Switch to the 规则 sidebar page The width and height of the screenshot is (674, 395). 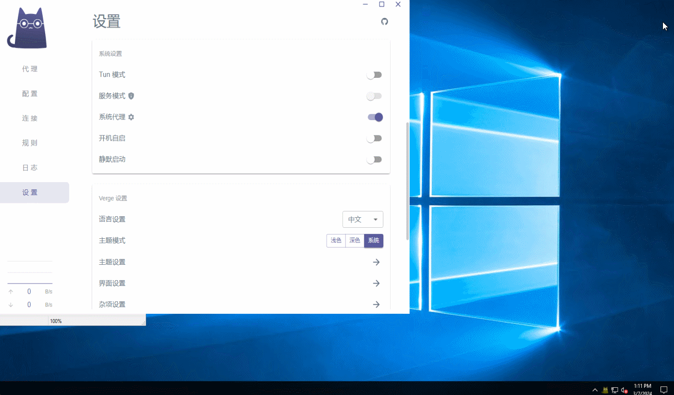(30, 143)
